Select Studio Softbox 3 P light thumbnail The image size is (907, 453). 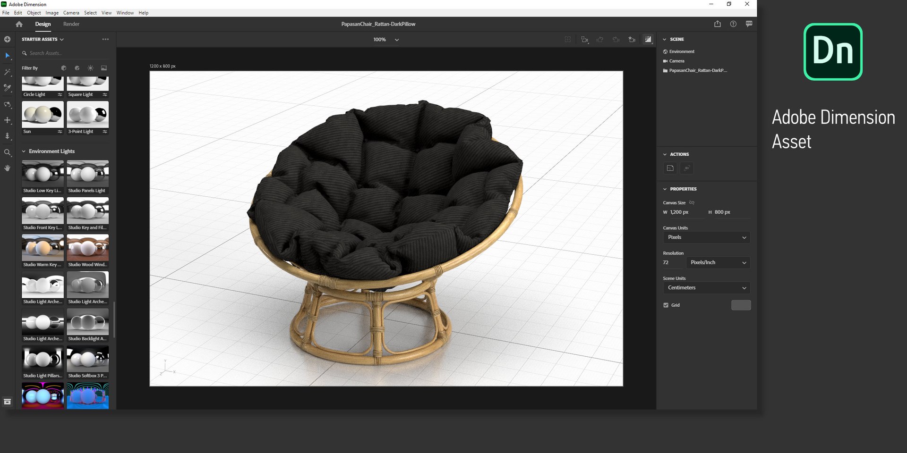click(x=88, y=359)
